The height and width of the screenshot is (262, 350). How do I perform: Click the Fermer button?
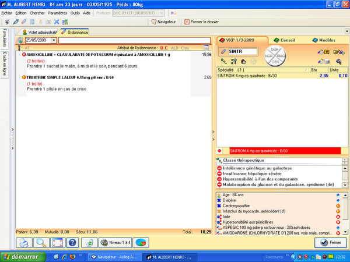[x=330, y=242]
